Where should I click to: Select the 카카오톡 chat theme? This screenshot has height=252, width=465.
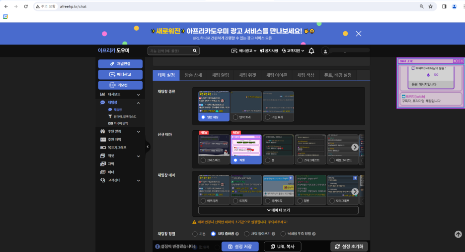coord(278,190)
